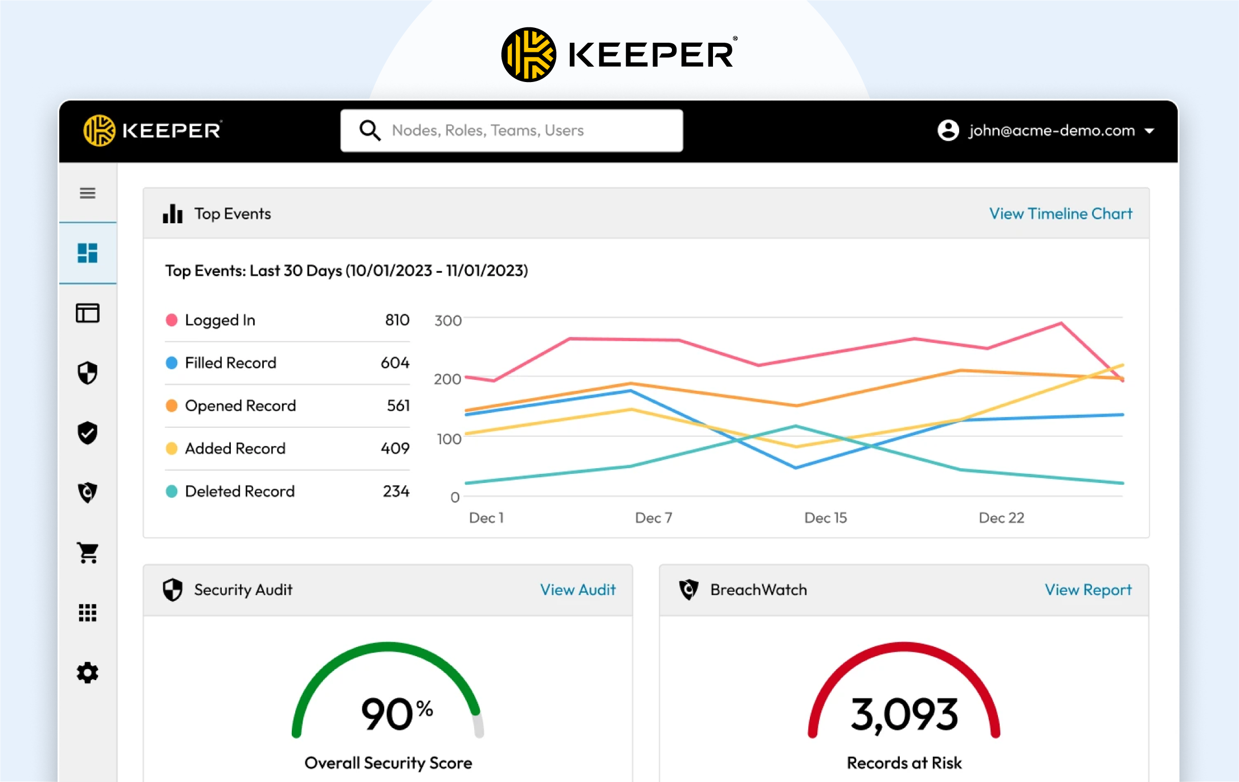Viewport: 1239px width, 782px height.
Task: Select the Dashboard icon in sidebar
Action: click(87, 253)
